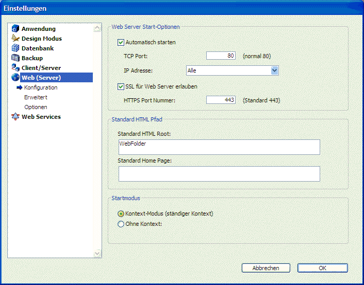Choose Kontext-Modus (ständiger Kontext) option
364x285 pixels.
click(x=121, y=213)
